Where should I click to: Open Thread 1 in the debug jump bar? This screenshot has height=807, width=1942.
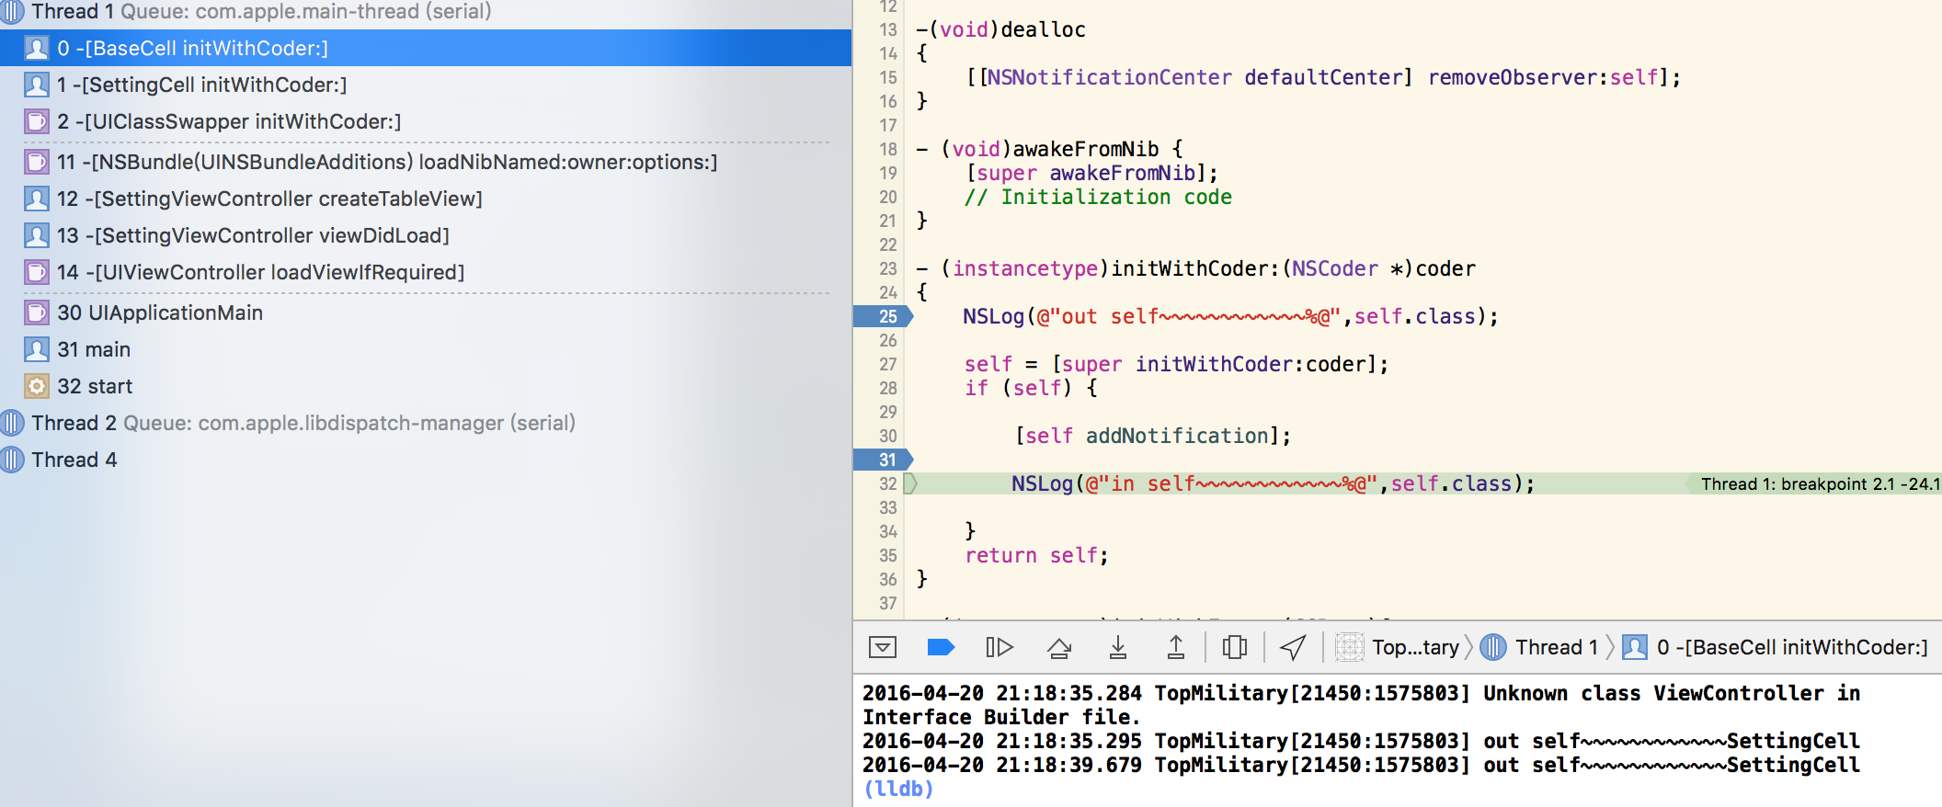pyautogui.click(x=1540, y=647)
